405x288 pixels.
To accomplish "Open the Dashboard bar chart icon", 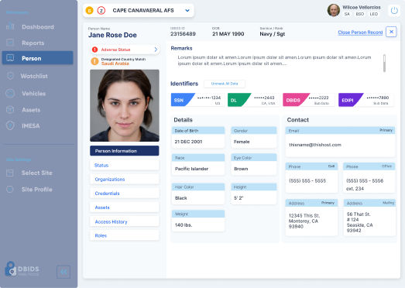I will click(x=10, y=26).
